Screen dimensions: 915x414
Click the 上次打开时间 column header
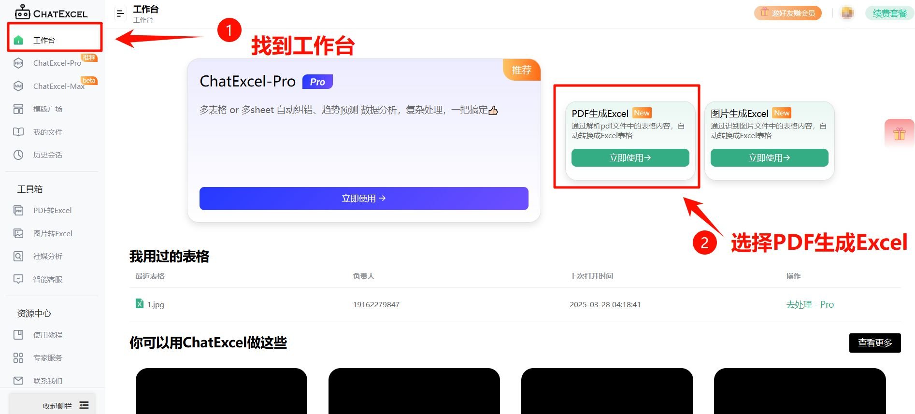pos(591,276)
